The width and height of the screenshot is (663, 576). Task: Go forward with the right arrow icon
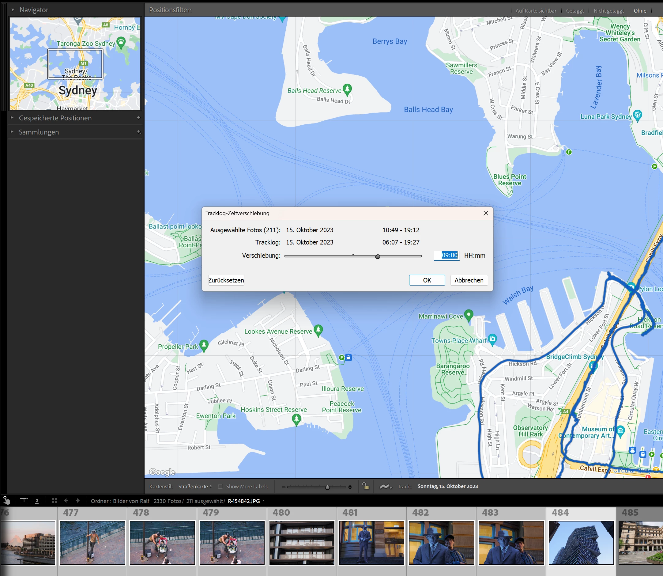77,500
